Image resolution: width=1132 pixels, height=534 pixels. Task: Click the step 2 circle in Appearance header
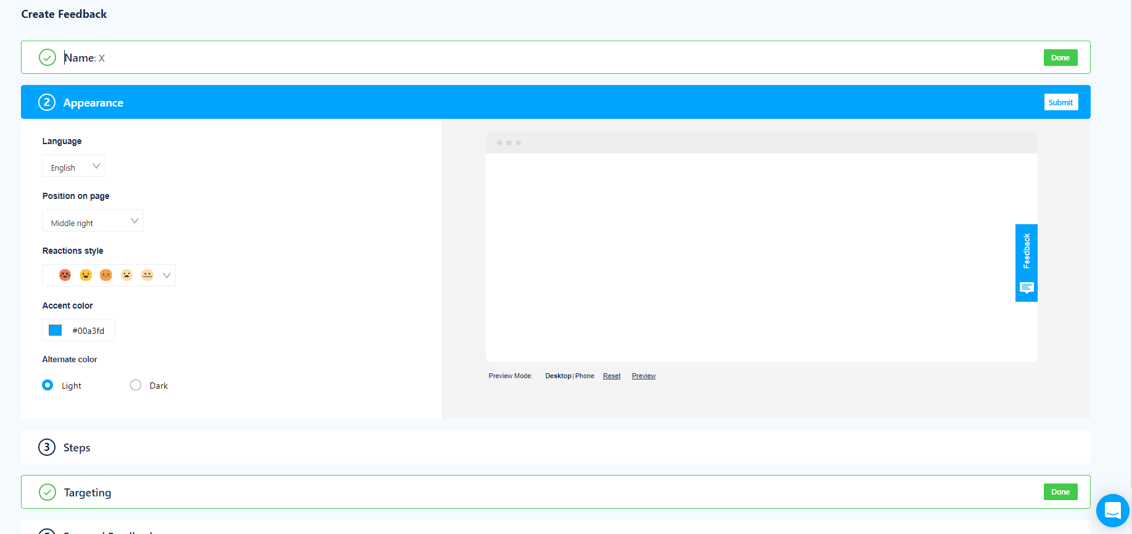click(x=47, y=102)
